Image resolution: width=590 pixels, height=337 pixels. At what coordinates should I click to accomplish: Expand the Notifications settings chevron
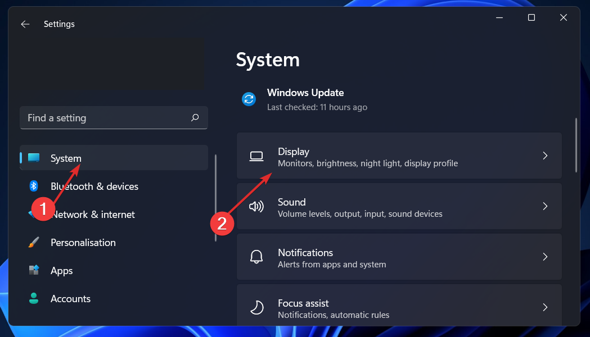coord(545,257)
